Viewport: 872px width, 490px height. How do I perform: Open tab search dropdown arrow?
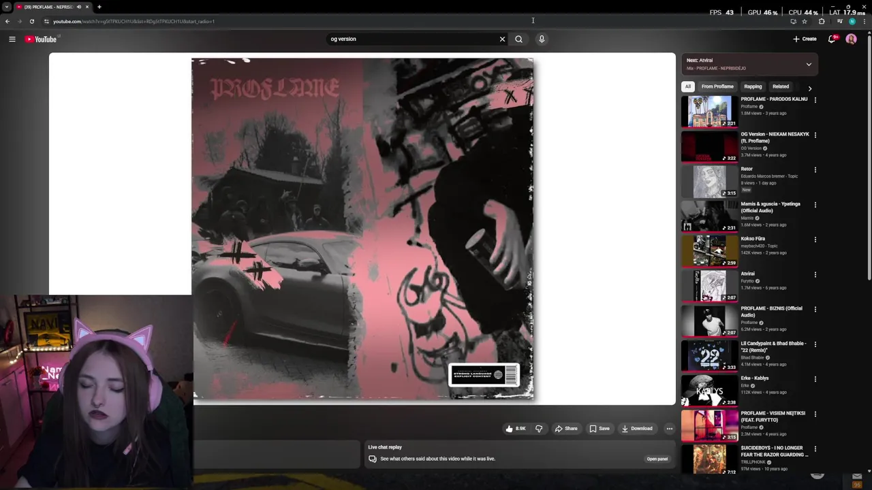pos(6,7)
